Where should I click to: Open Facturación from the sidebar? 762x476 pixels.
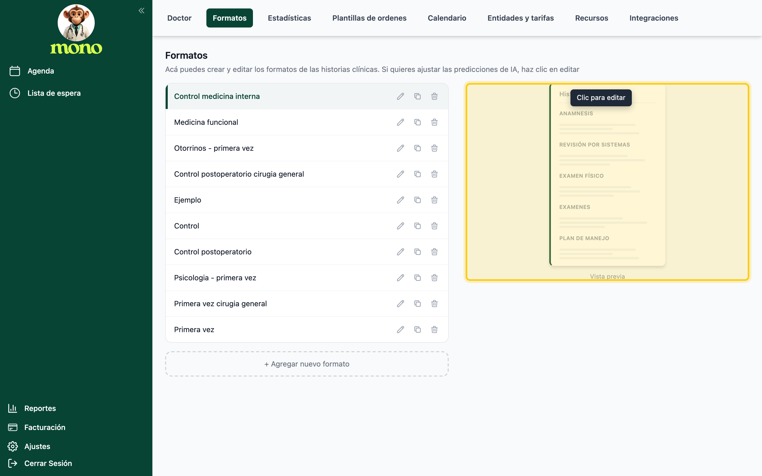click(x=37, y=427)
